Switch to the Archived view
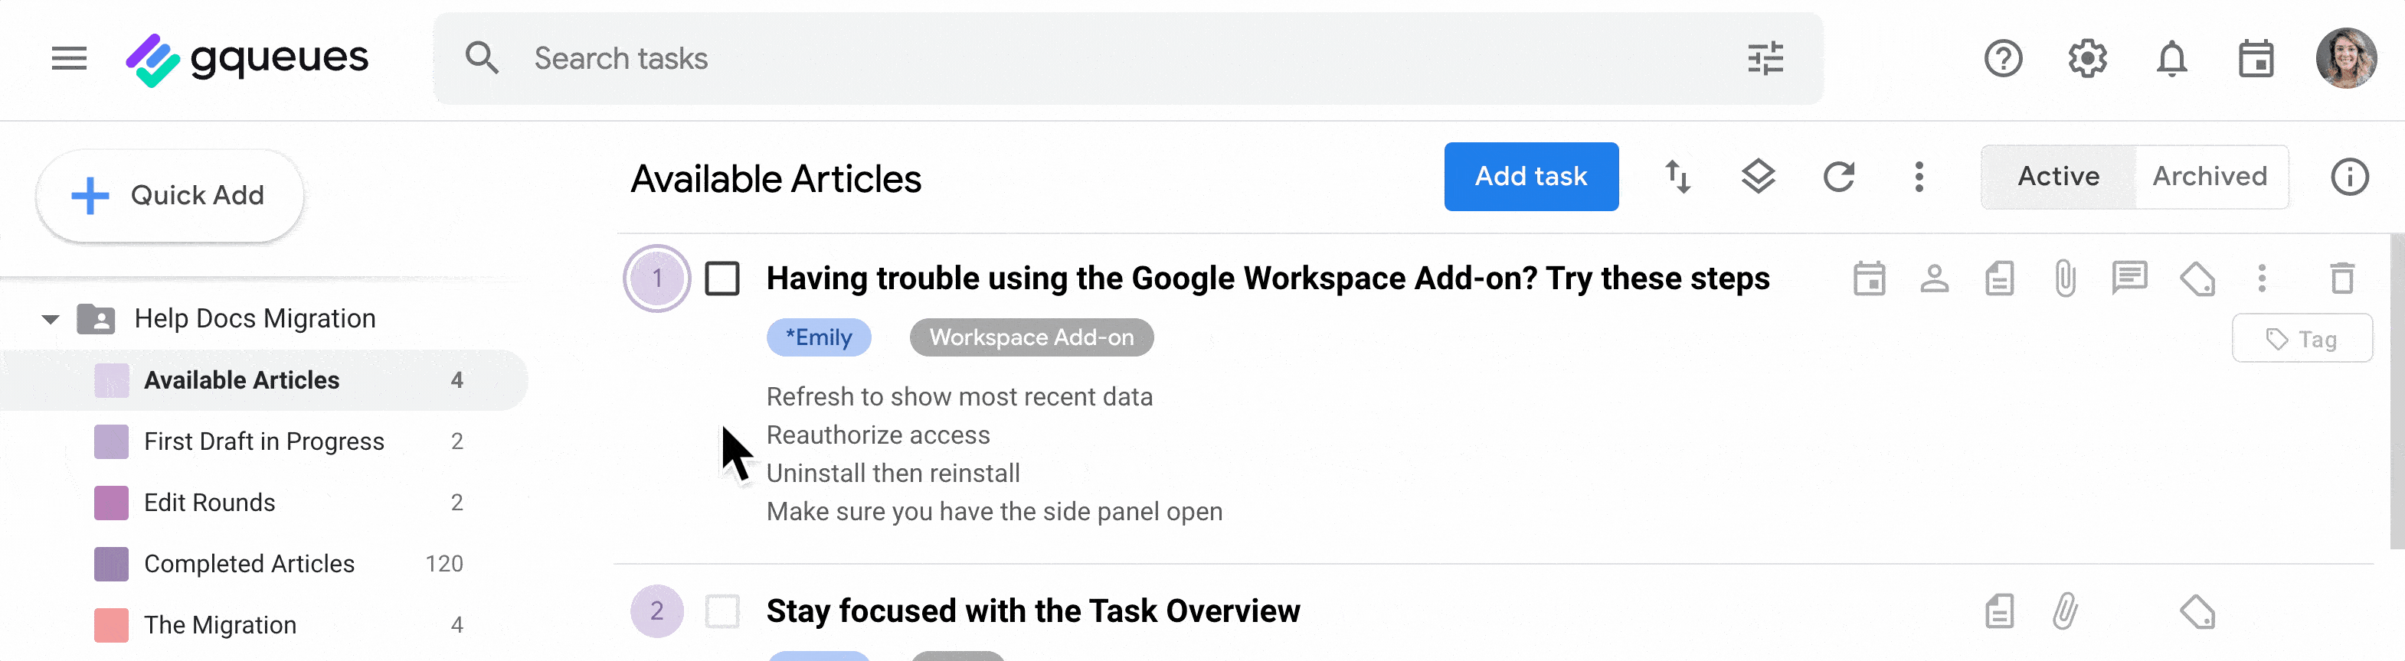Image resolution: width=2405 pixels, height=661 pixels. tap(2210, 176)
